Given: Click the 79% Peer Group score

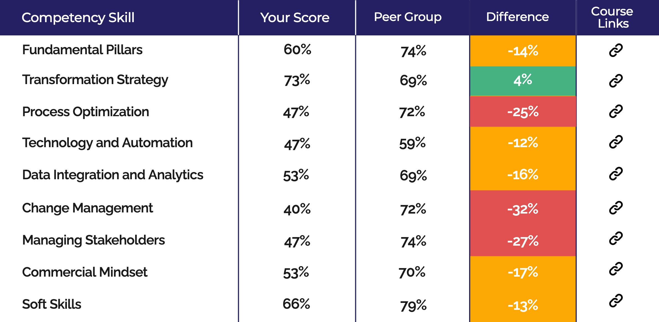Looking at the screenshot, I should (x=413, y=306).
